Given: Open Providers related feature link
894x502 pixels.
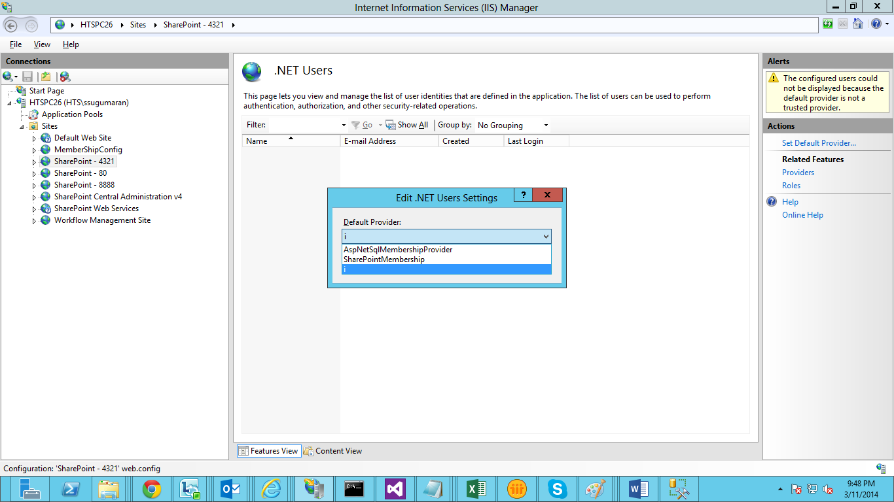Looking at the screenshot, I should [x=798, y=173].
